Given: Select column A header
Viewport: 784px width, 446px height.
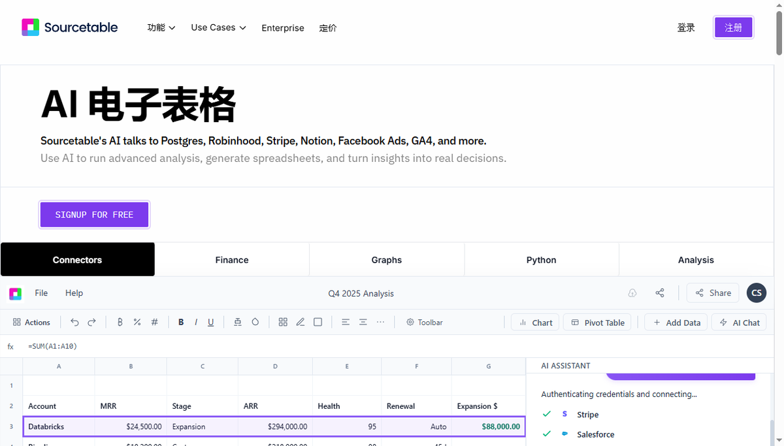Looking at the screenshot, I should coord(59,367).
